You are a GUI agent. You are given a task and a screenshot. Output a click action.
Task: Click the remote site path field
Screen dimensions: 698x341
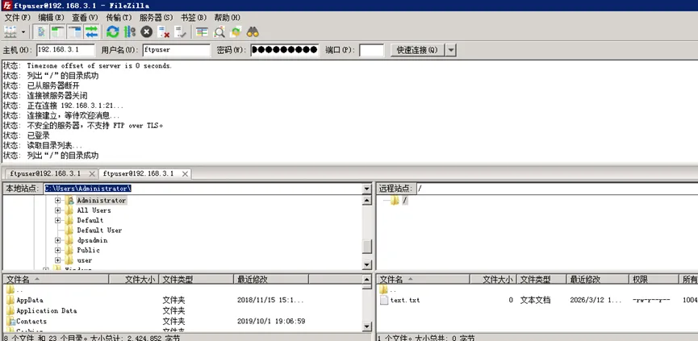pos(557,189)
